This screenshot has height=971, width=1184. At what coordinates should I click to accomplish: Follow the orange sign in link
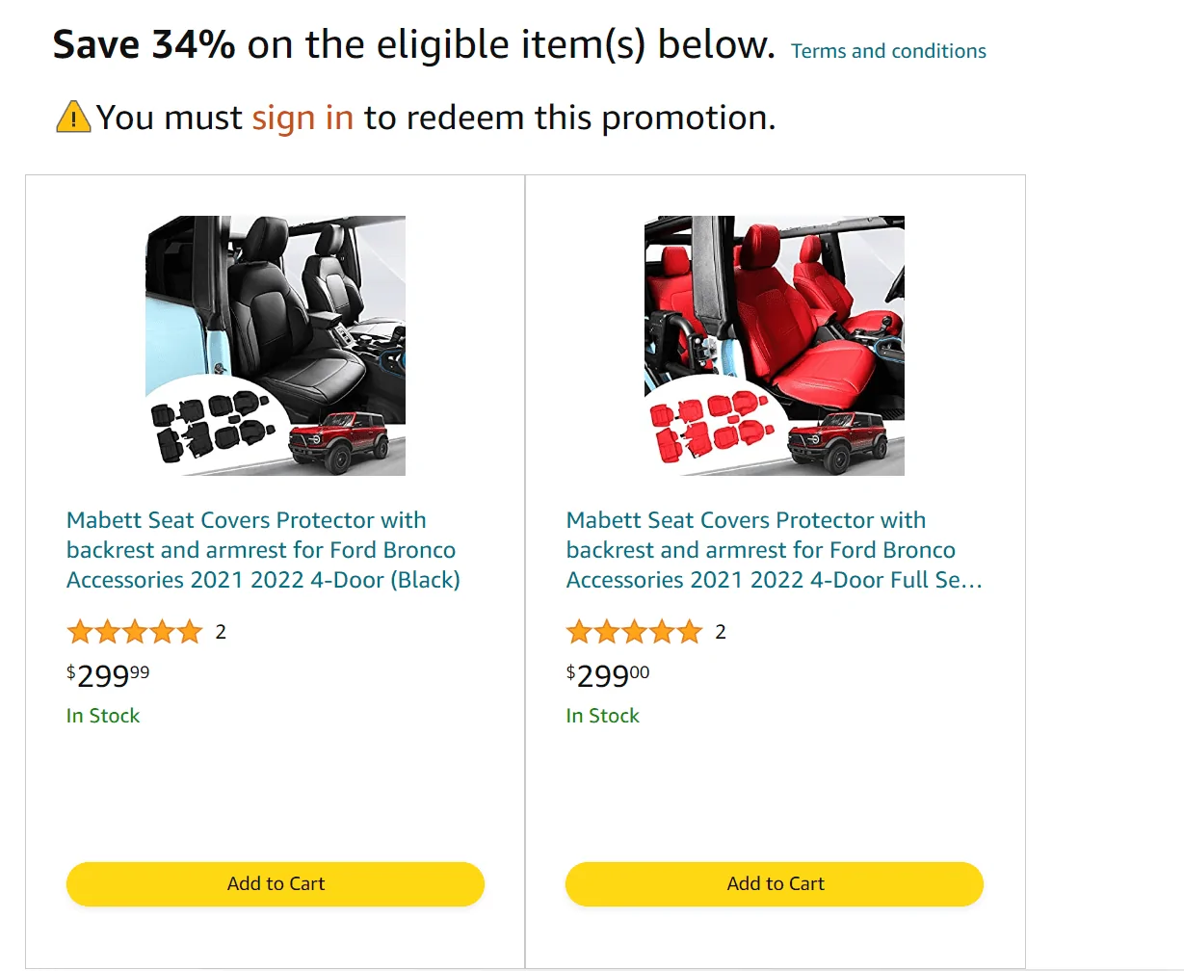pos(303,118)
